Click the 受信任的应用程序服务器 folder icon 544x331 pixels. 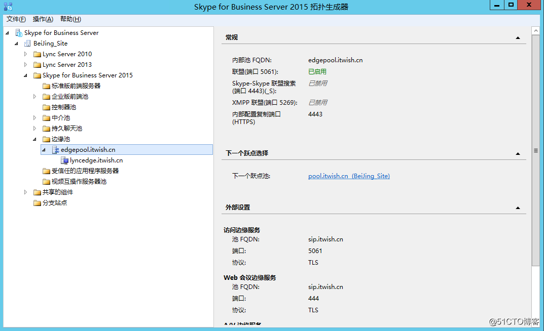click(x=46, y=171)
